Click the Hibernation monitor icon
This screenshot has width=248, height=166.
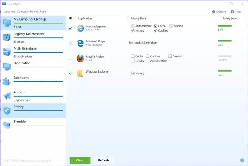pos(7,67)
